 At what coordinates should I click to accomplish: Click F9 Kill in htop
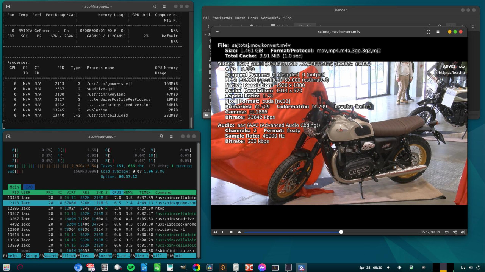[157, 256]
